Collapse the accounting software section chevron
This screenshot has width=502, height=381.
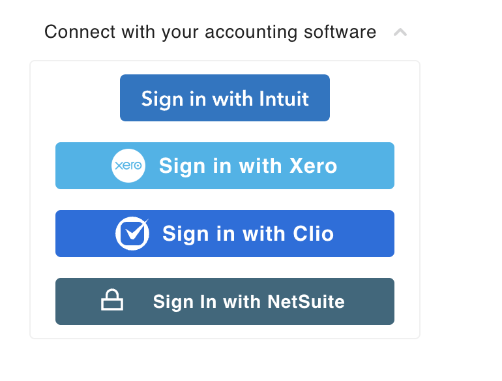pos(400,32)
